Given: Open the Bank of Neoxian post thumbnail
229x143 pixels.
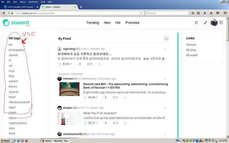Looking at the screenshot, I should [69, 89].
